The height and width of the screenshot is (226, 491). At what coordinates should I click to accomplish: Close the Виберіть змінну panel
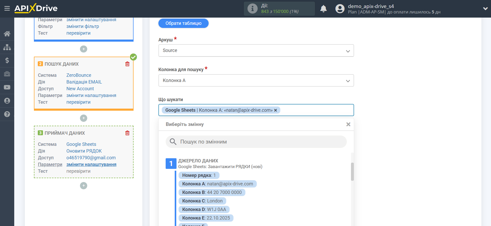[x=348, y=124]
